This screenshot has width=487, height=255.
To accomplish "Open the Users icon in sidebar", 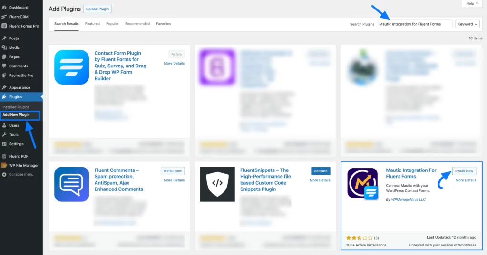I will (4, 125).
